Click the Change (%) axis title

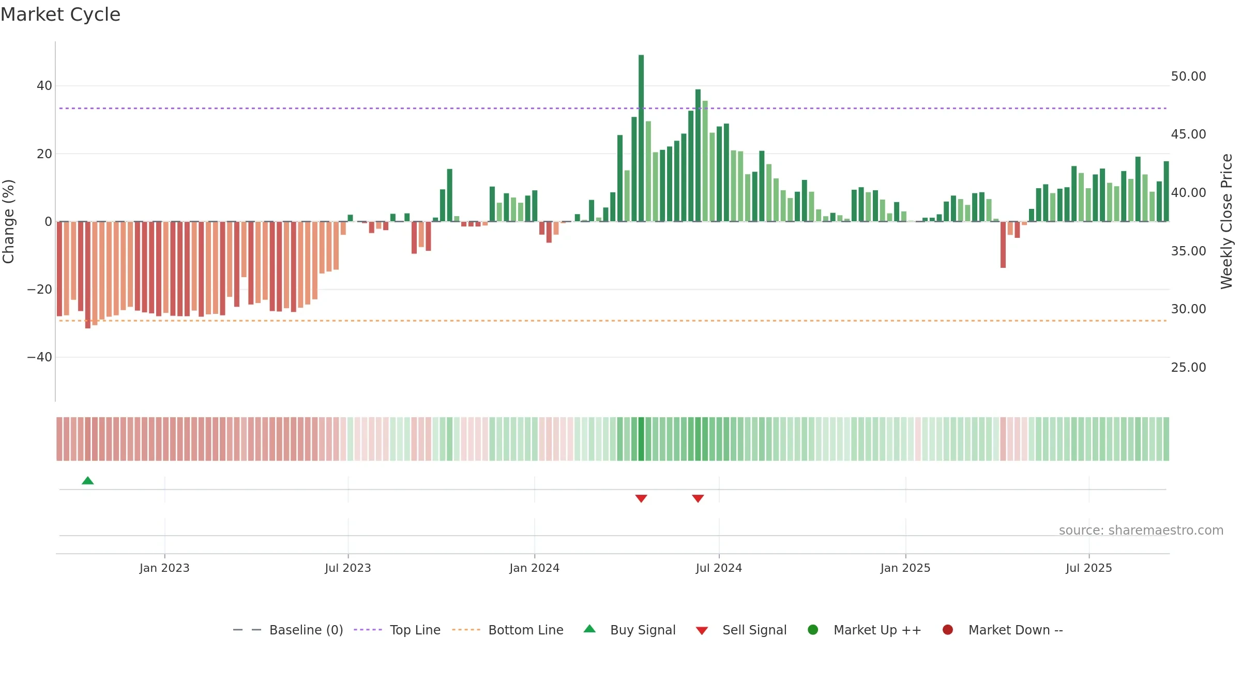pos(8,221)
